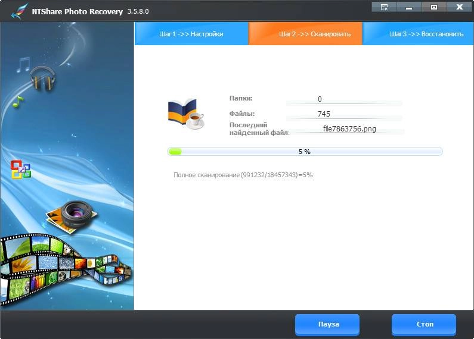
Task: Minimize the NTShare Photo Recovery window
Action: click(408, 7)
